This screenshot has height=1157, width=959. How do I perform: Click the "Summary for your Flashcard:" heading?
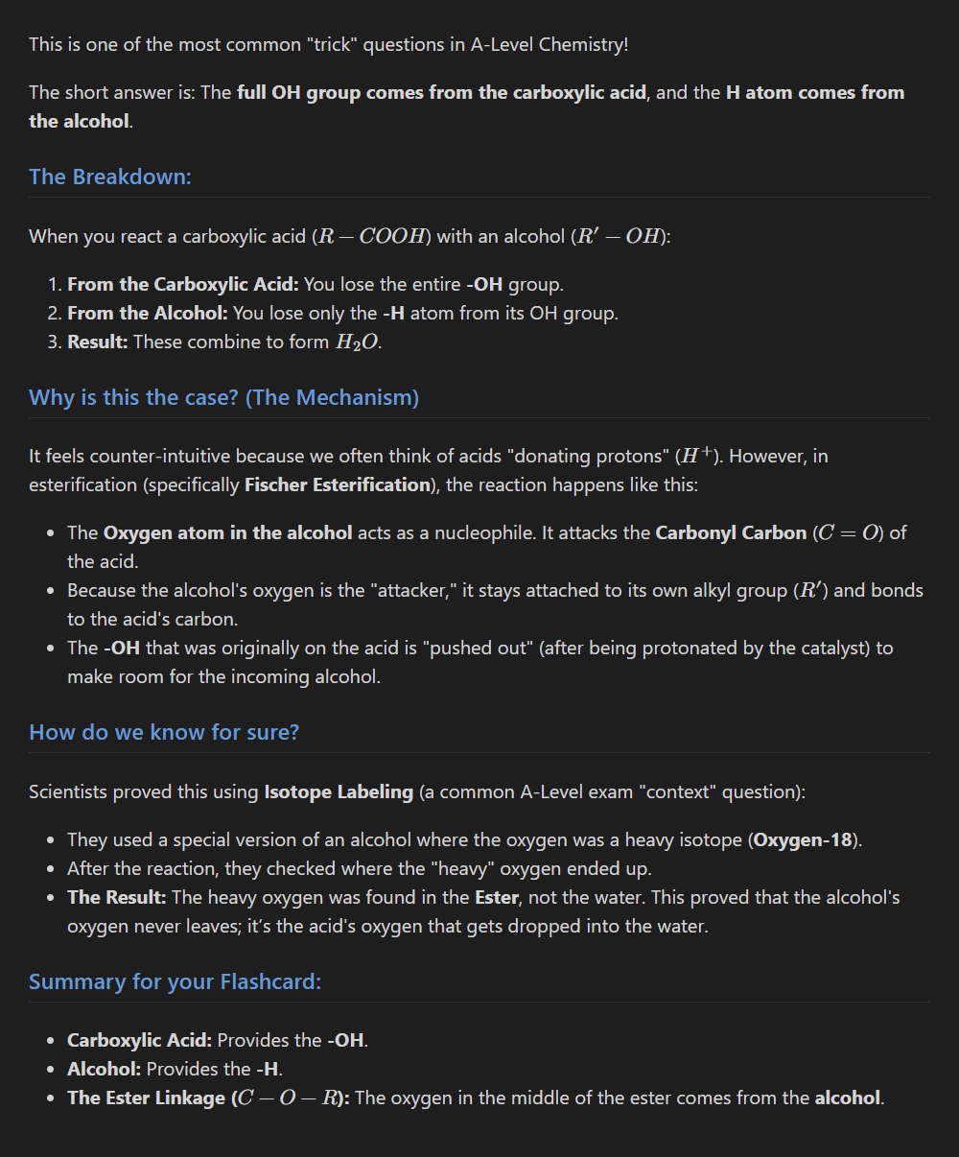click(175, 982)
